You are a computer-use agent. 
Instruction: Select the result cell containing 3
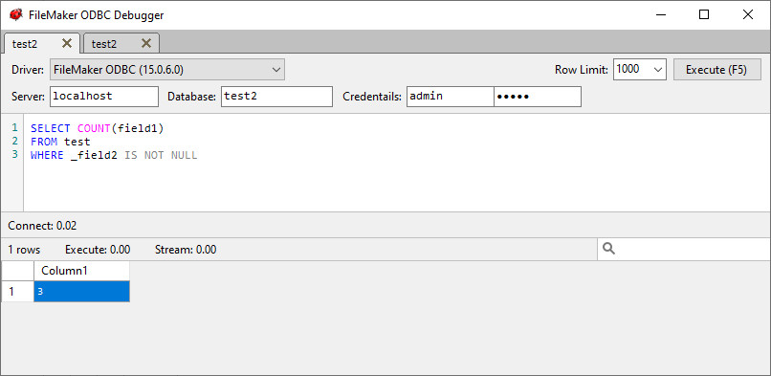pos(81,292)
